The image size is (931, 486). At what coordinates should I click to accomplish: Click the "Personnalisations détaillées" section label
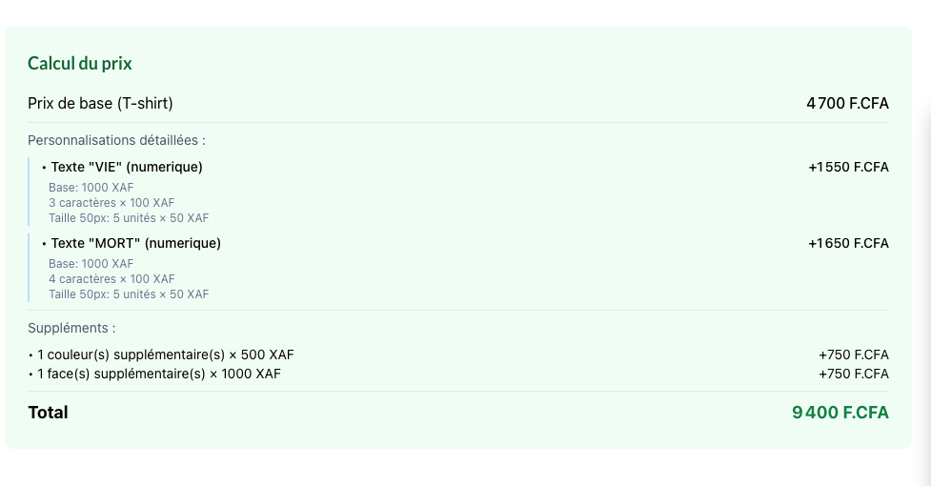click(x=116, y=140)
